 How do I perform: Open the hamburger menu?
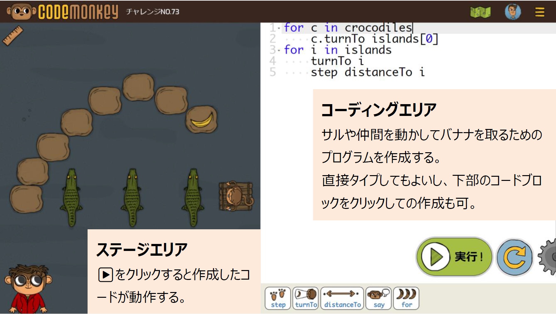[x=539, y=12]
